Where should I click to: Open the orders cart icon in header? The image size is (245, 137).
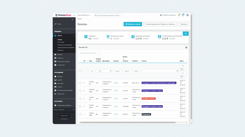pyautogui.click(x=183, y=15)
